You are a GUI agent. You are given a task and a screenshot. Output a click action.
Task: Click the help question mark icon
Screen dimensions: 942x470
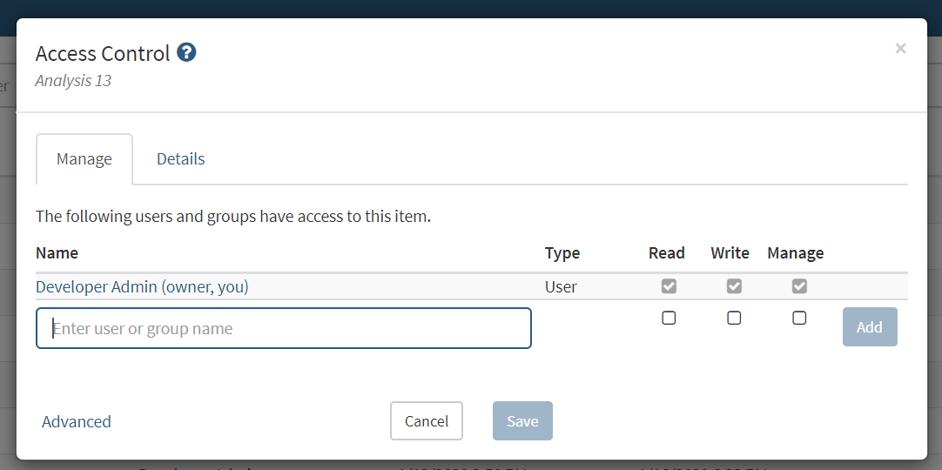(186, 53)
